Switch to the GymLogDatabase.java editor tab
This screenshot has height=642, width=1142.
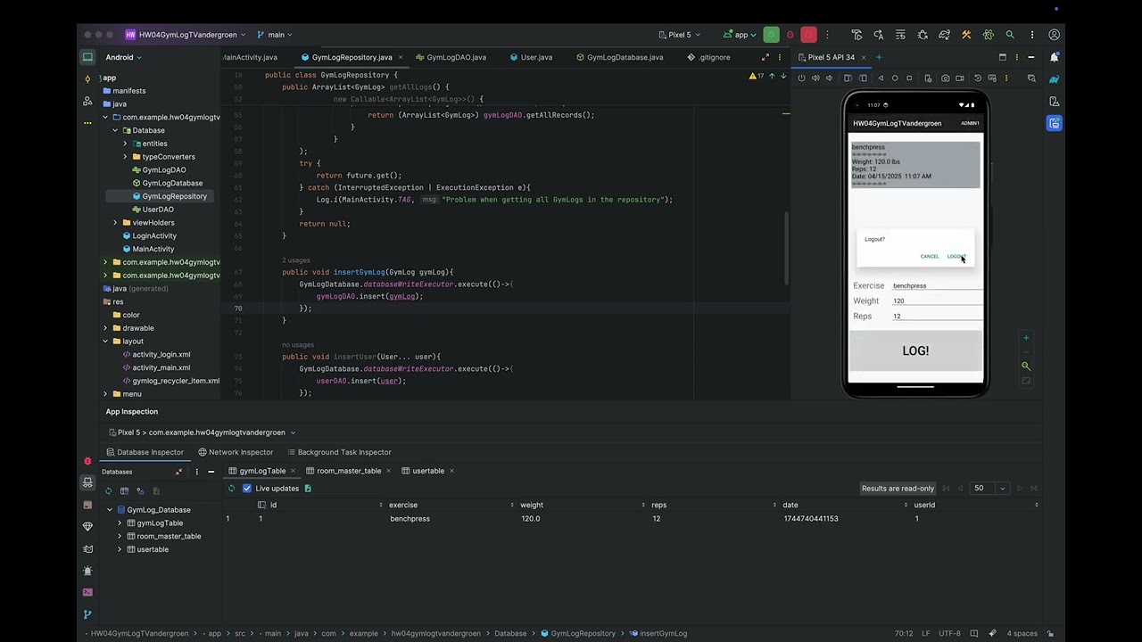619,57
